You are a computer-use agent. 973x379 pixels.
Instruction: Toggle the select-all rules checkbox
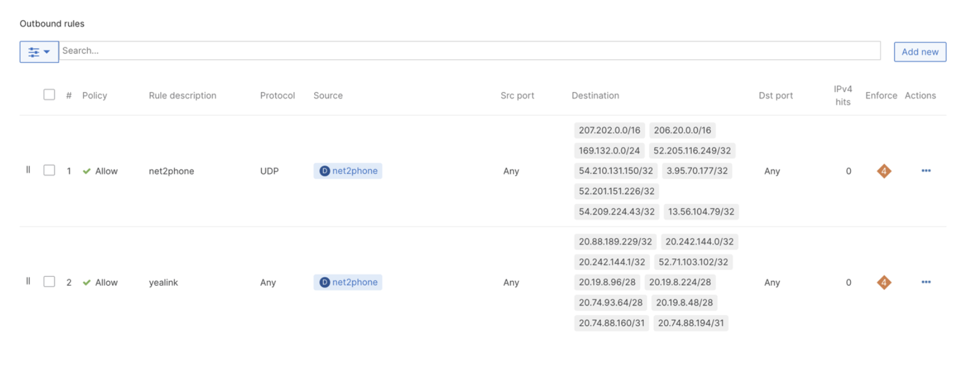pos(49,94)
